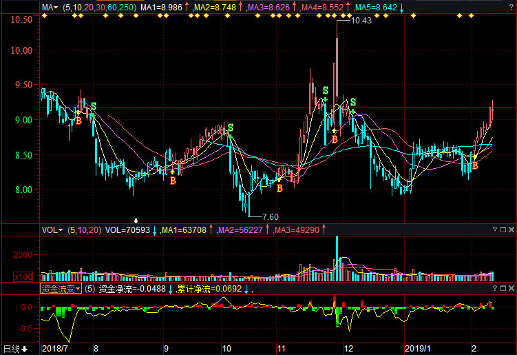Click the B buy marker near February 2019
517x355 pixels.
[x=474, y=165]
